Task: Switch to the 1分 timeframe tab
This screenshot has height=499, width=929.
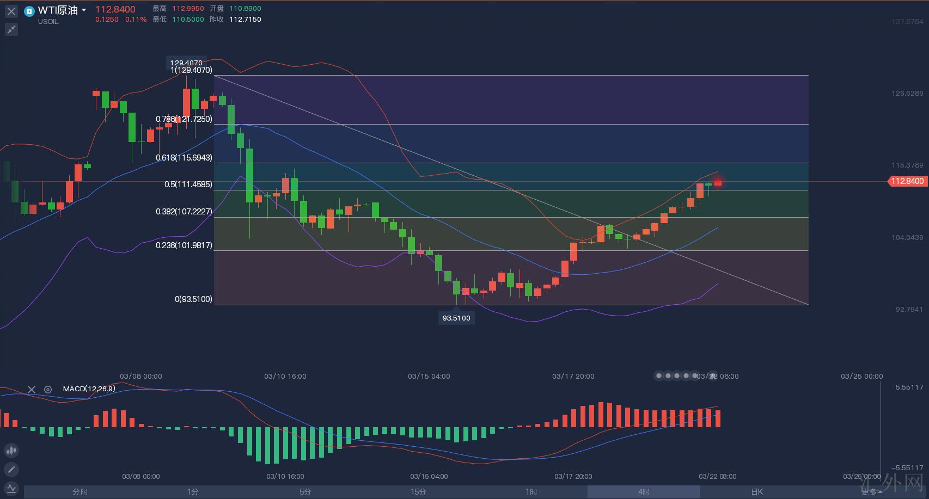Action: tap(193, 492)
